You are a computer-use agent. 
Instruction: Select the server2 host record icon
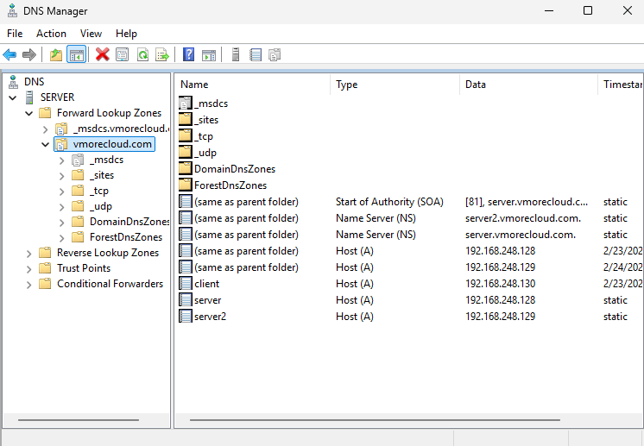(x=186, y=317)
